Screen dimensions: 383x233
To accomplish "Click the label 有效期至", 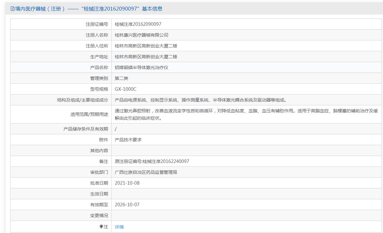I will pos(99,205).
